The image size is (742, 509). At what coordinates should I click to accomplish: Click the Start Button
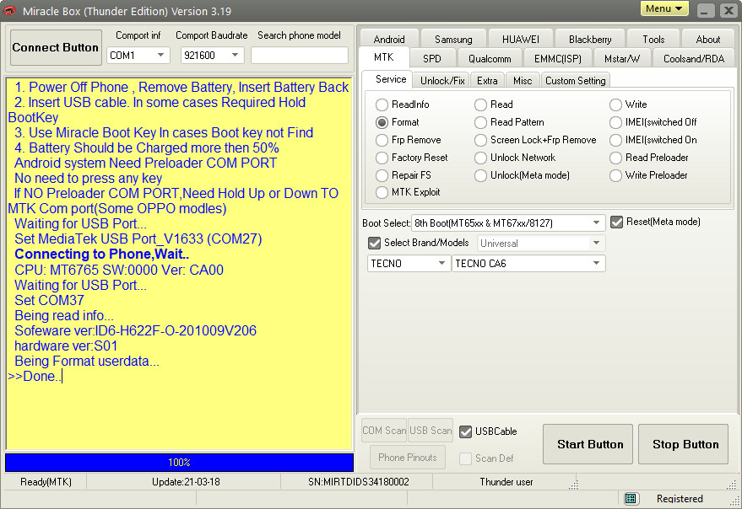point(588,444)
